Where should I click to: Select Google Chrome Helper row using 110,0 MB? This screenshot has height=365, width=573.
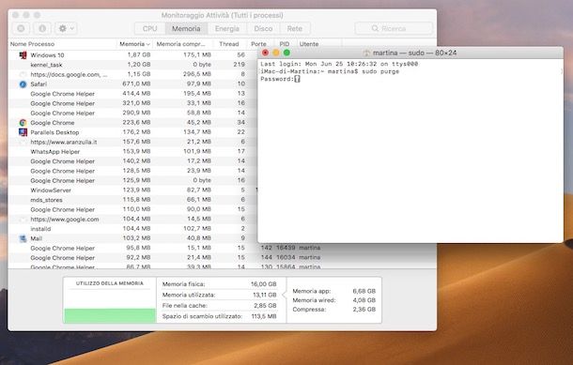coord(133,209)
